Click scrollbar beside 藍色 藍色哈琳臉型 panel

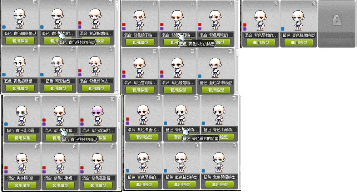237,47
